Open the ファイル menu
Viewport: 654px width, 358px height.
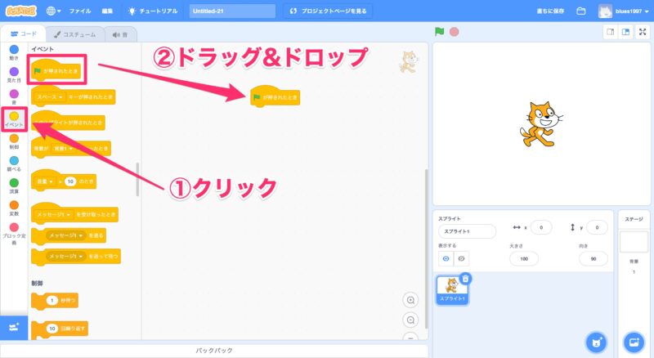click(80, 11)
